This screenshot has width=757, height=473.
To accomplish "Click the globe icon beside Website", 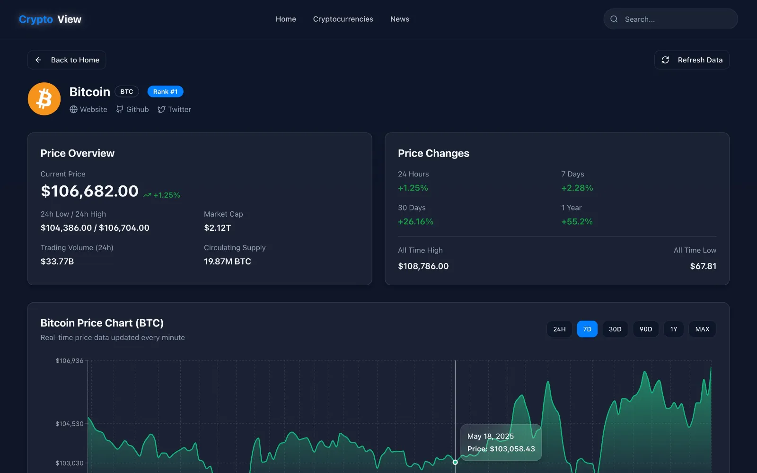I will [73, 109].
